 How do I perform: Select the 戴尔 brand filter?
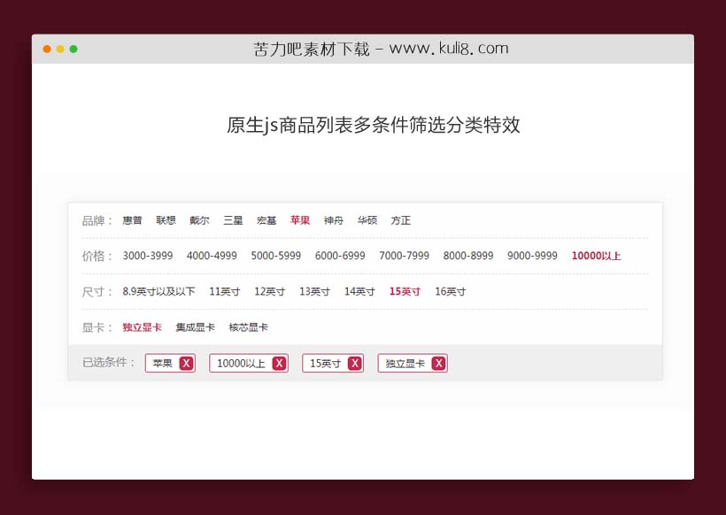coord(198,220)
